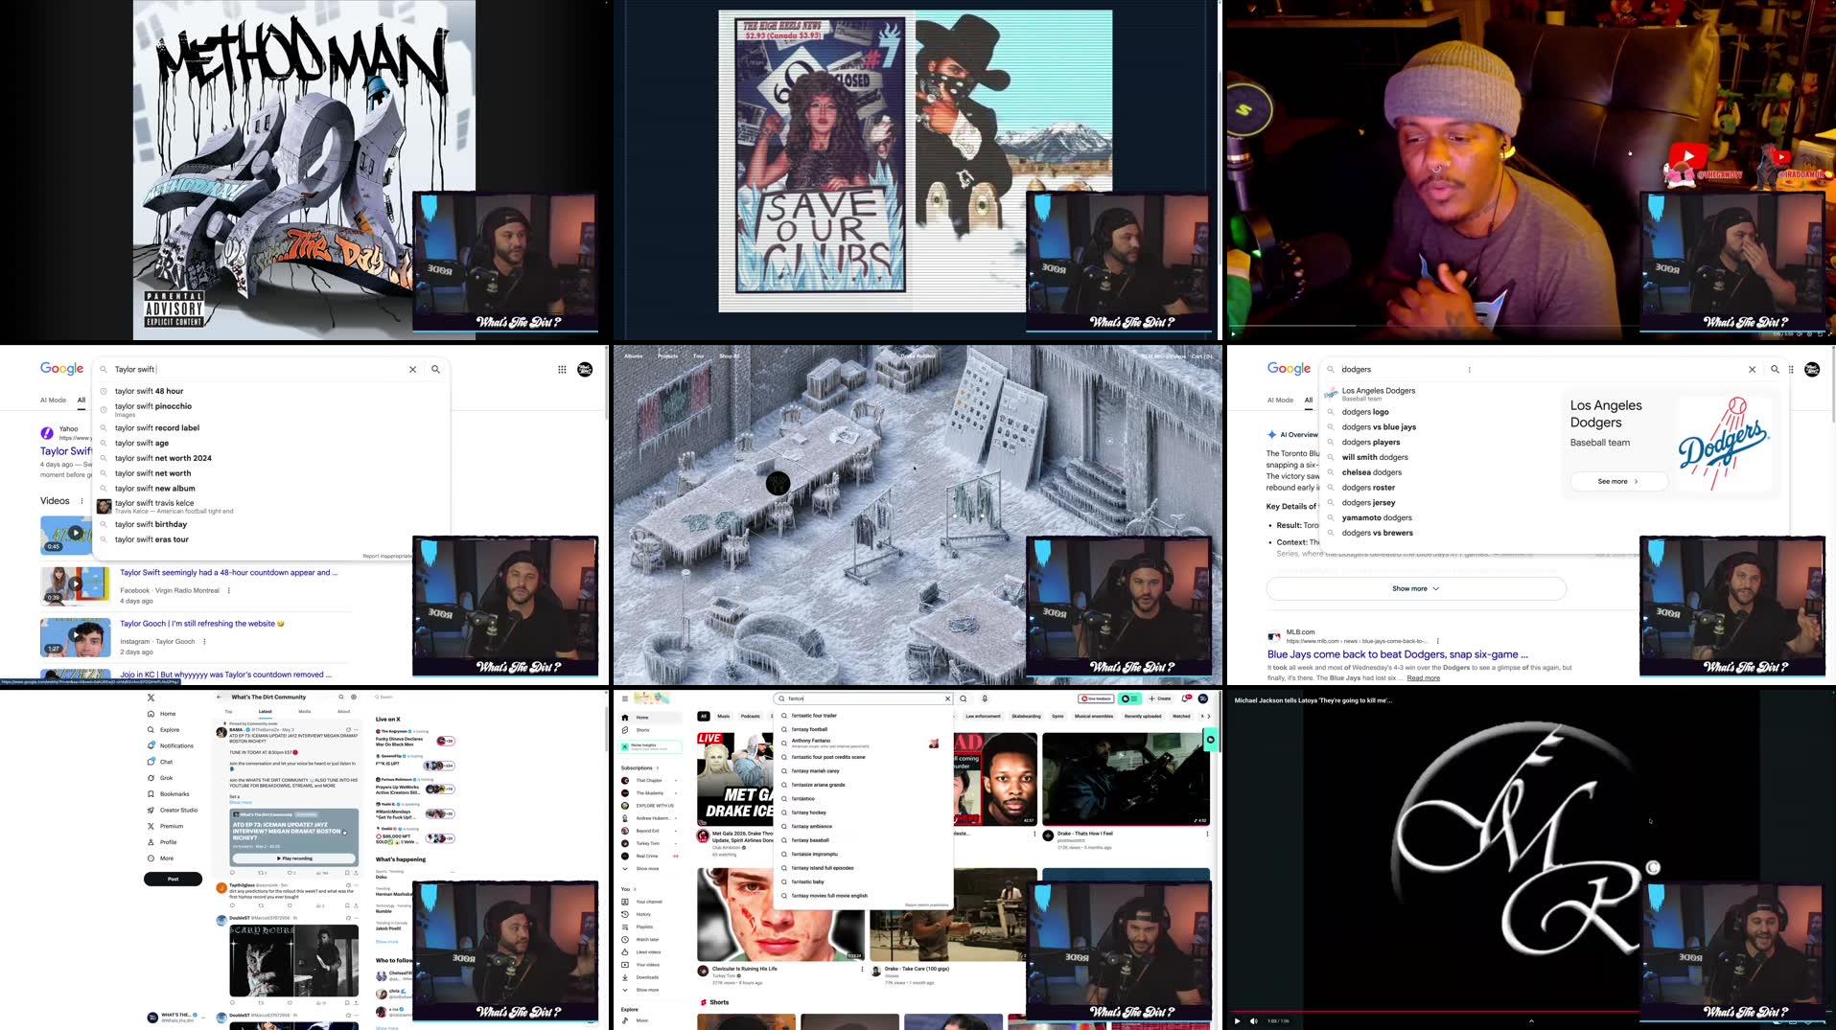Open Blue Jays come back to beat Dodgers link

[1397, 654]
